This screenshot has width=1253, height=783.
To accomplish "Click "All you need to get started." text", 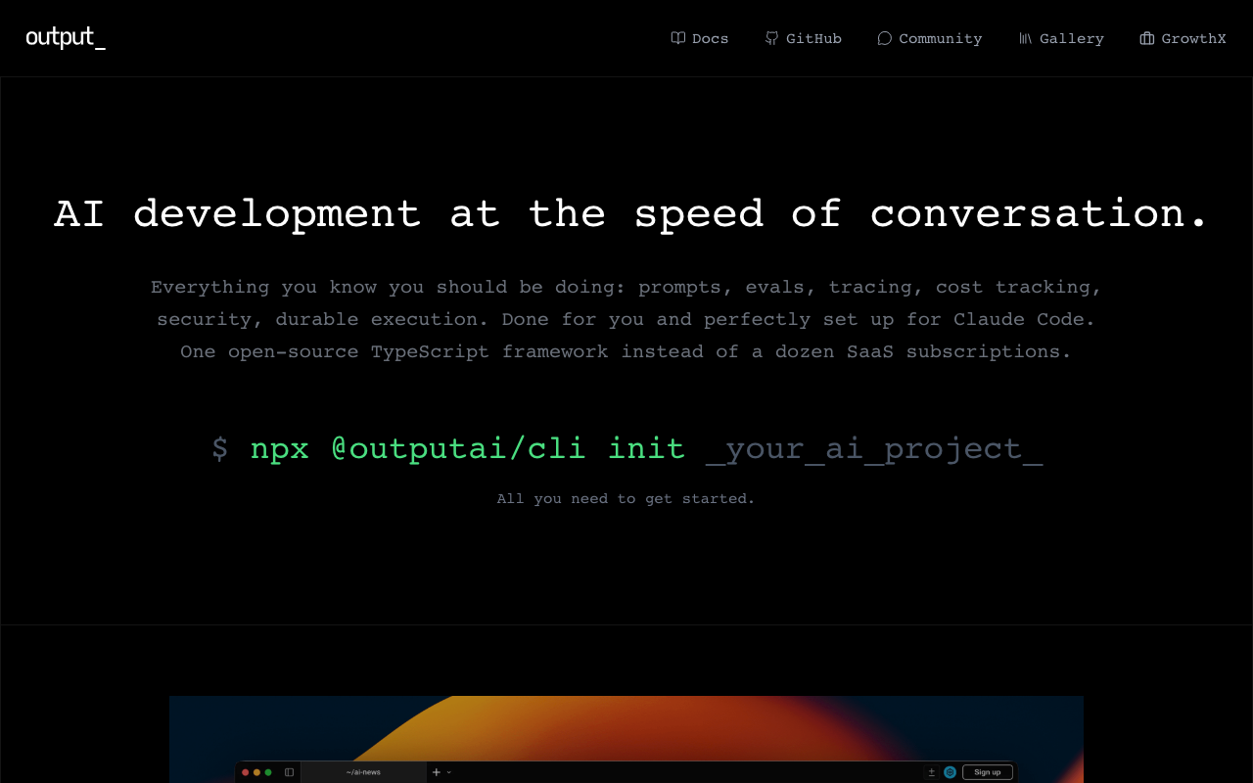I will 626,498.
